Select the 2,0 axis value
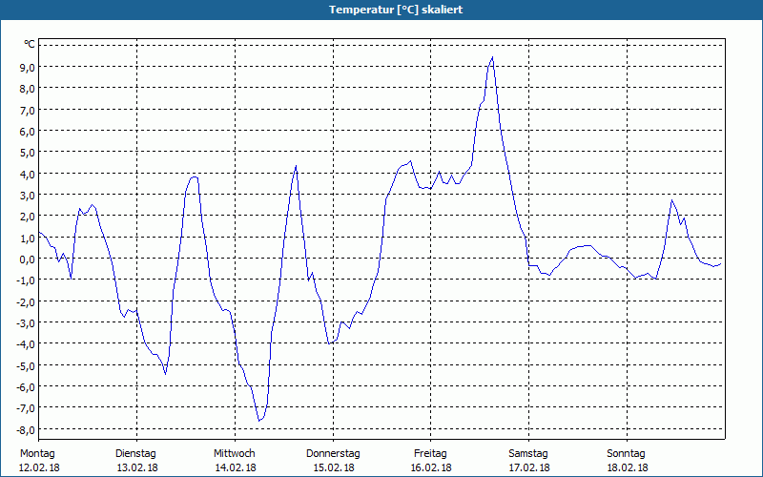 (x=28, y=217)
